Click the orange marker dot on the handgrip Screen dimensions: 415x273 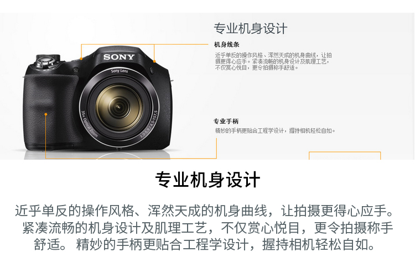(46, 114)
